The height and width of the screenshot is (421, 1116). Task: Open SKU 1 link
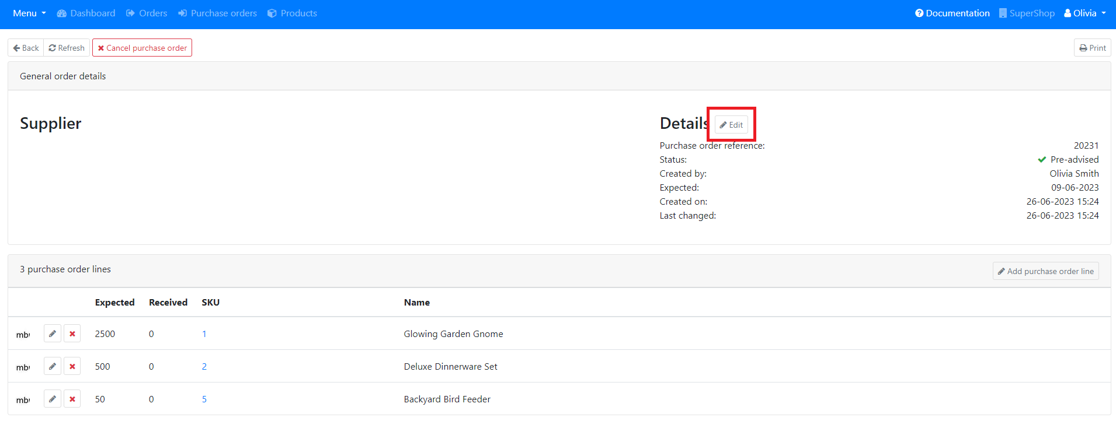[x=204, y=334]
